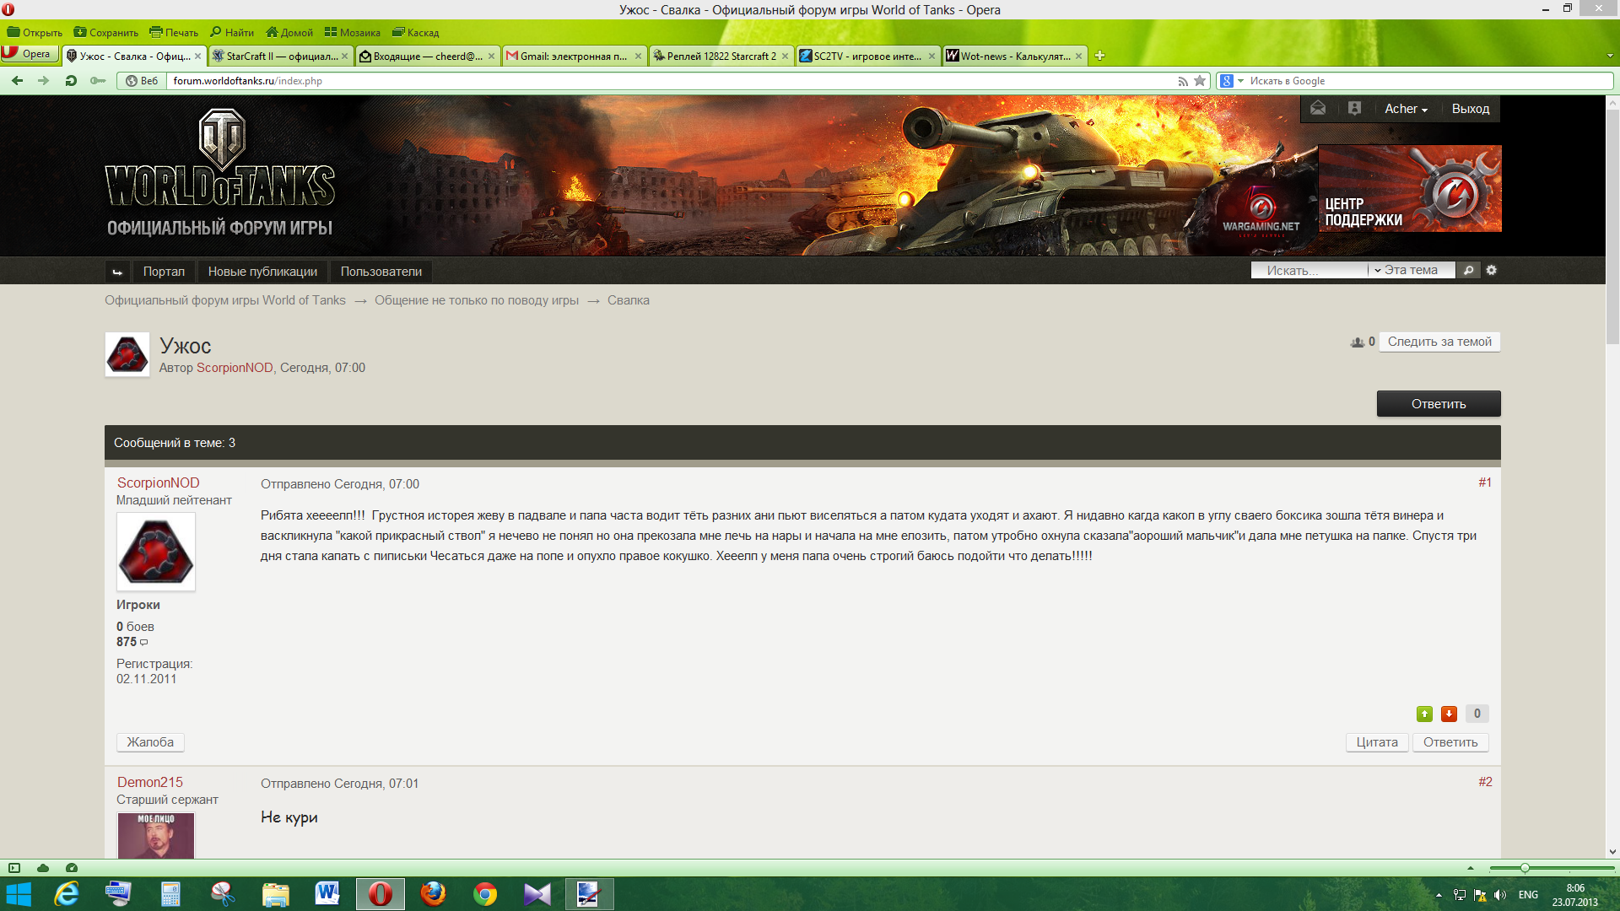Open Internet Explorer from the taskbar
Image resolution: width=1620 pixels, height=911 pixels.
tap(66, 894)
